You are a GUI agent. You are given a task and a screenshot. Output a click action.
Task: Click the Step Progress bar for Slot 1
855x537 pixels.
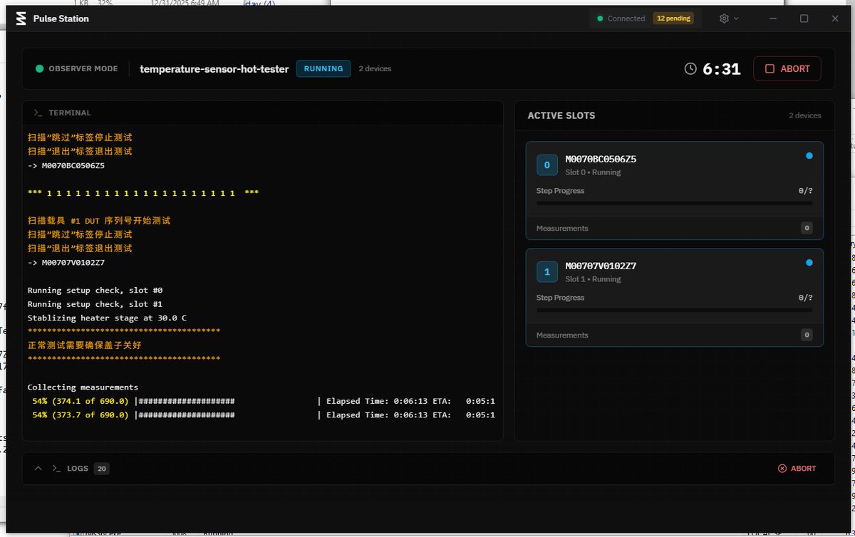point(674,310)
